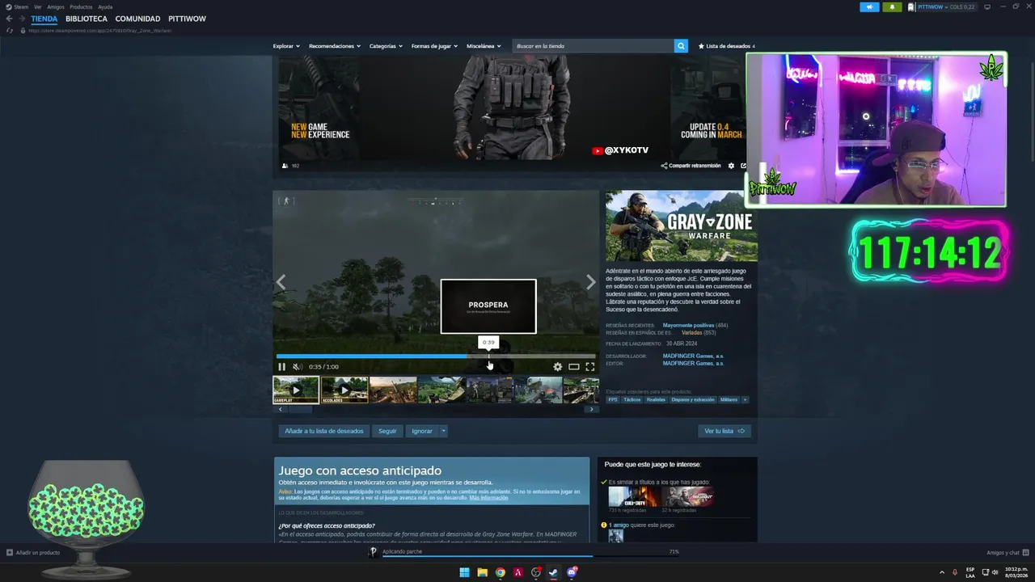The height and width of the screenshot is (582, 1035).
Task: Click the Seguir button
Action: pyautogui.click(x=387, y=431)
